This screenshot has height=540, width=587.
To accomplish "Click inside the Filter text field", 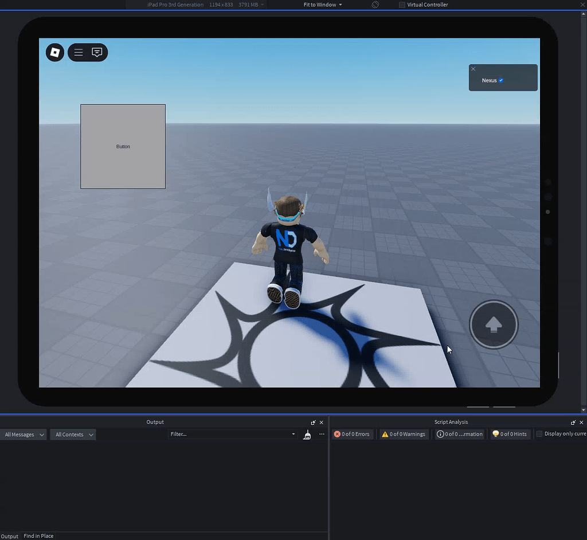I will 229,434.
